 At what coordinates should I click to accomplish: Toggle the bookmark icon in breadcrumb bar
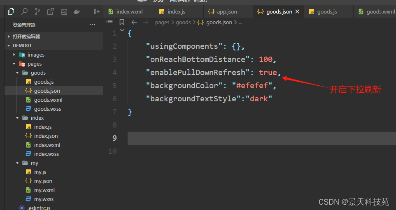tap(122, 23)
